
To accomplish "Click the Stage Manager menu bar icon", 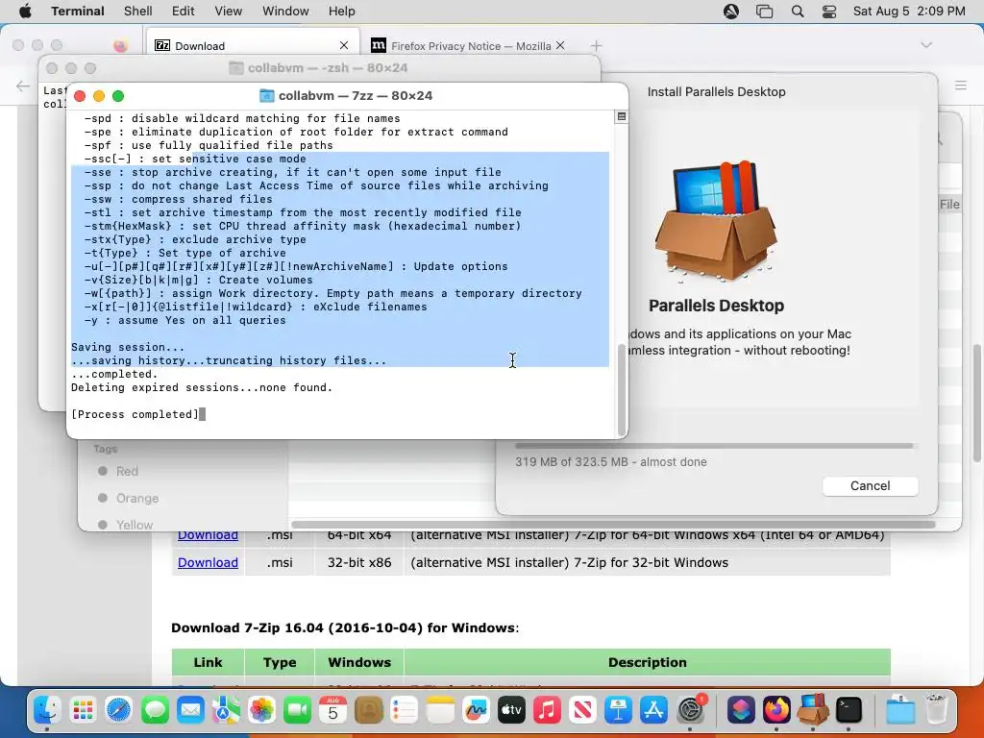I will (764, 12).
